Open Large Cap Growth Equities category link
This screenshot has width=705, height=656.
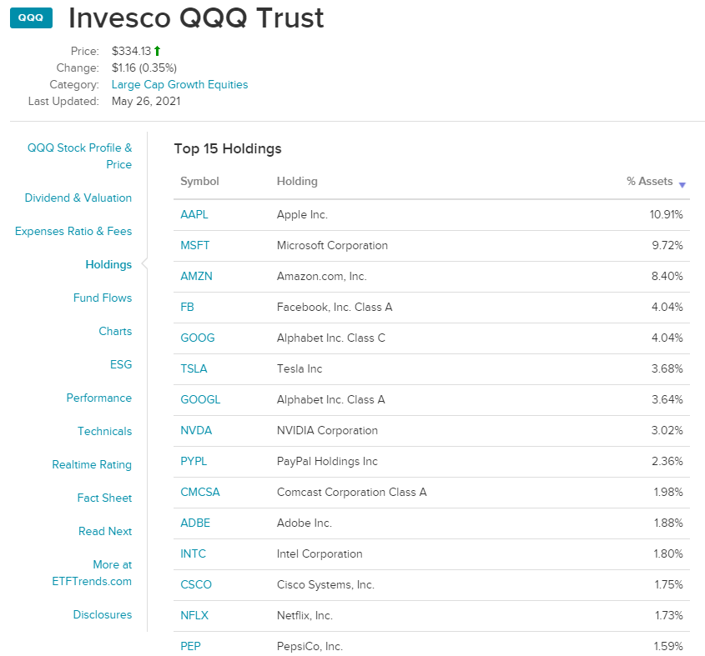(x=179, y=84)
